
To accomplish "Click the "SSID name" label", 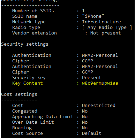I will 25,16.
